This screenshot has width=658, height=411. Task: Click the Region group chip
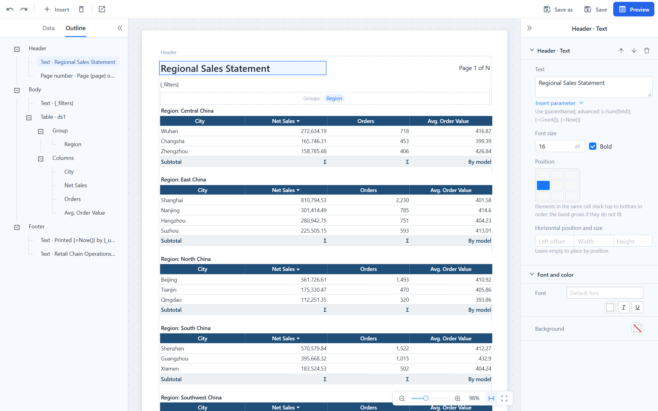click(x=334, y=98)
